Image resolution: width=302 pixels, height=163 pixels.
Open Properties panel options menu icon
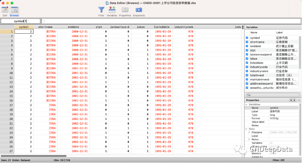coord(299,100)
